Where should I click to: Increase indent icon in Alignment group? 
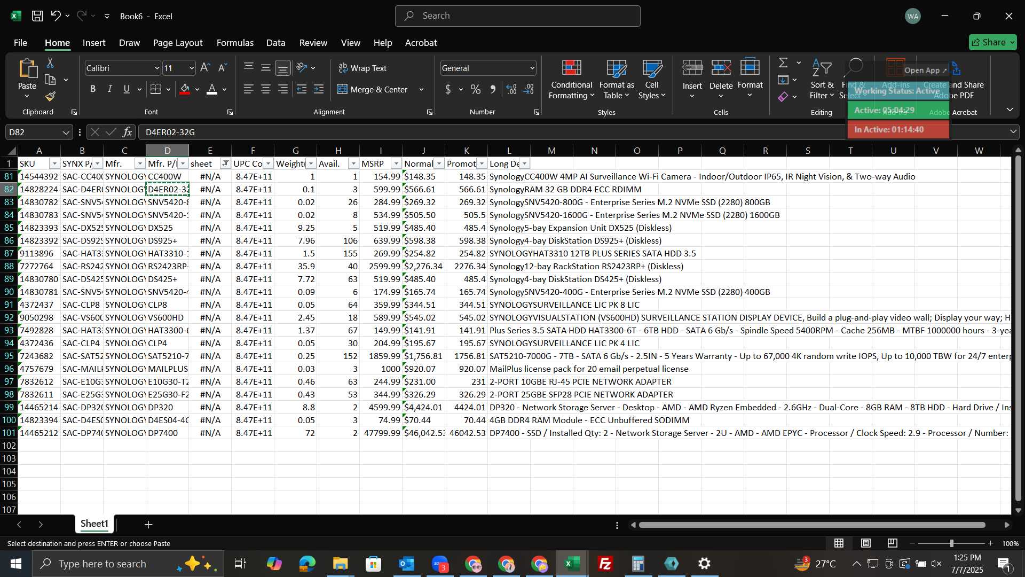coord(319,89)
